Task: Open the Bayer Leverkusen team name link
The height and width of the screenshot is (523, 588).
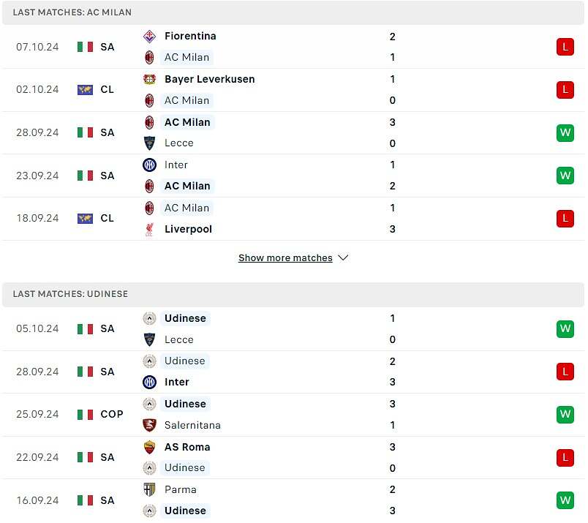Action: pyautogui.click(x=210, y=79)
